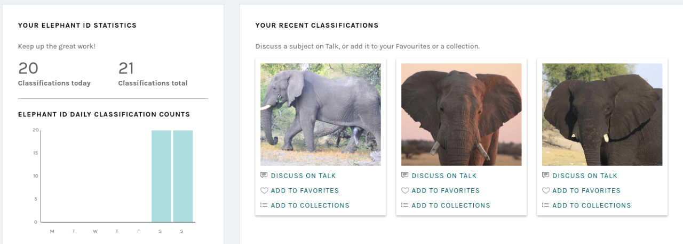Click the list icon under third elephant
Screen dimensions: 683x244
click(x=545, y=205)
